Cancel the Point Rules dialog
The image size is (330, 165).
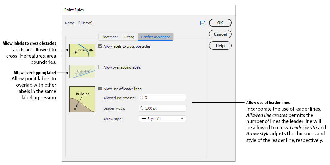click(x=220, y=34)
